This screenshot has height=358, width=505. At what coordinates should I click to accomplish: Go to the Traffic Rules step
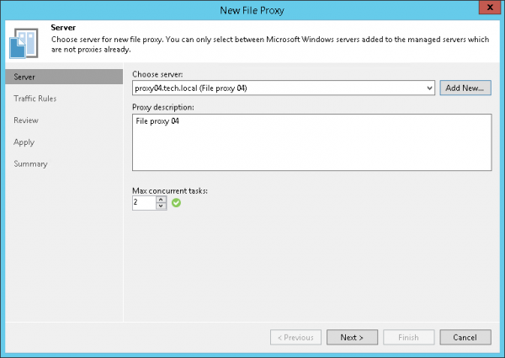[35, 99]
